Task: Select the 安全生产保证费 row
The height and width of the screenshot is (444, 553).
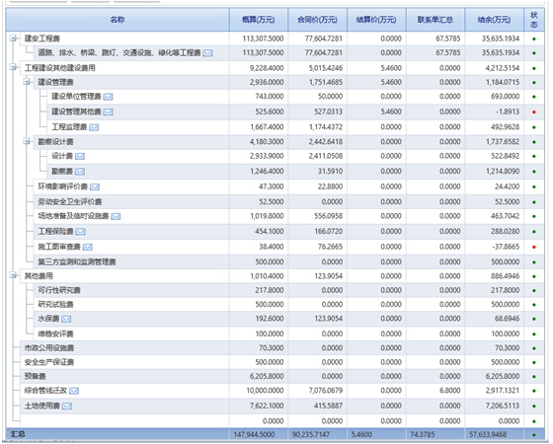Action: [276, 362]
